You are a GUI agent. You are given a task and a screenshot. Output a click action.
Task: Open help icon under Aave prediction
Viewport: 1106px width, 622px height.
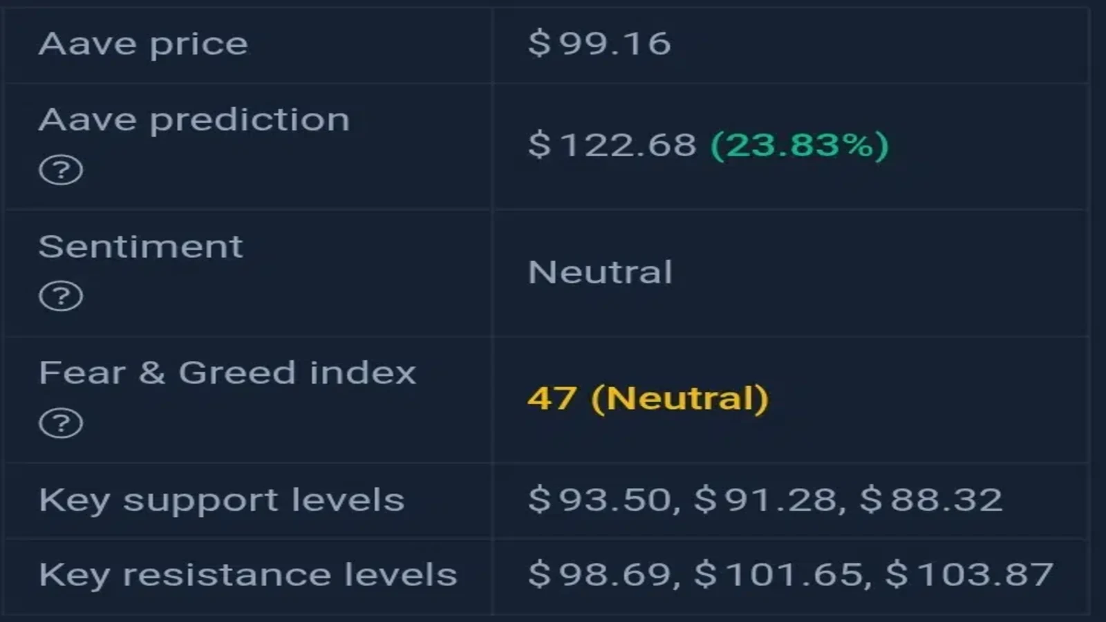[x=61, y=170]
